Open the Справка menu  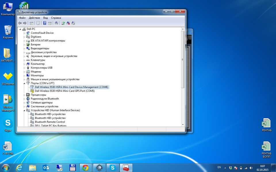(x=56, y=18)
